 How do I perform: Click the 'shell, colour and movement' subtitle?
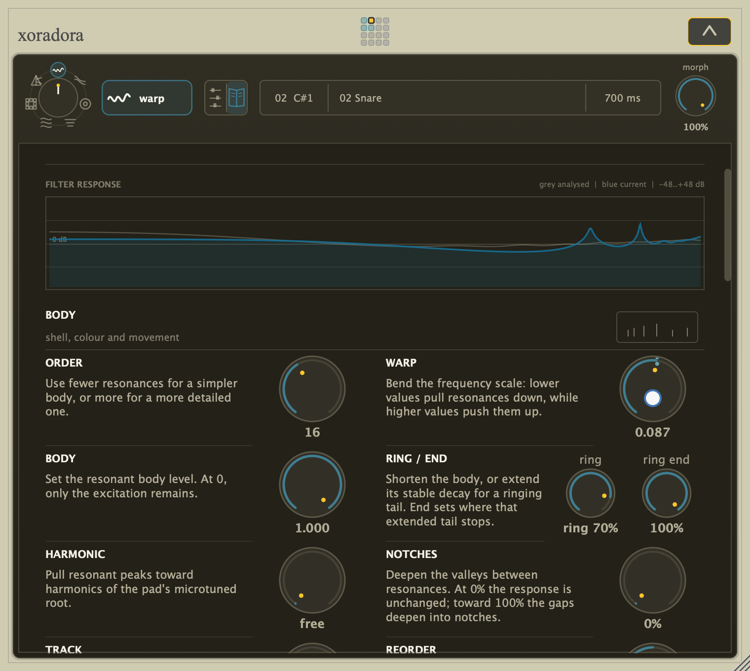pos(112,337)
